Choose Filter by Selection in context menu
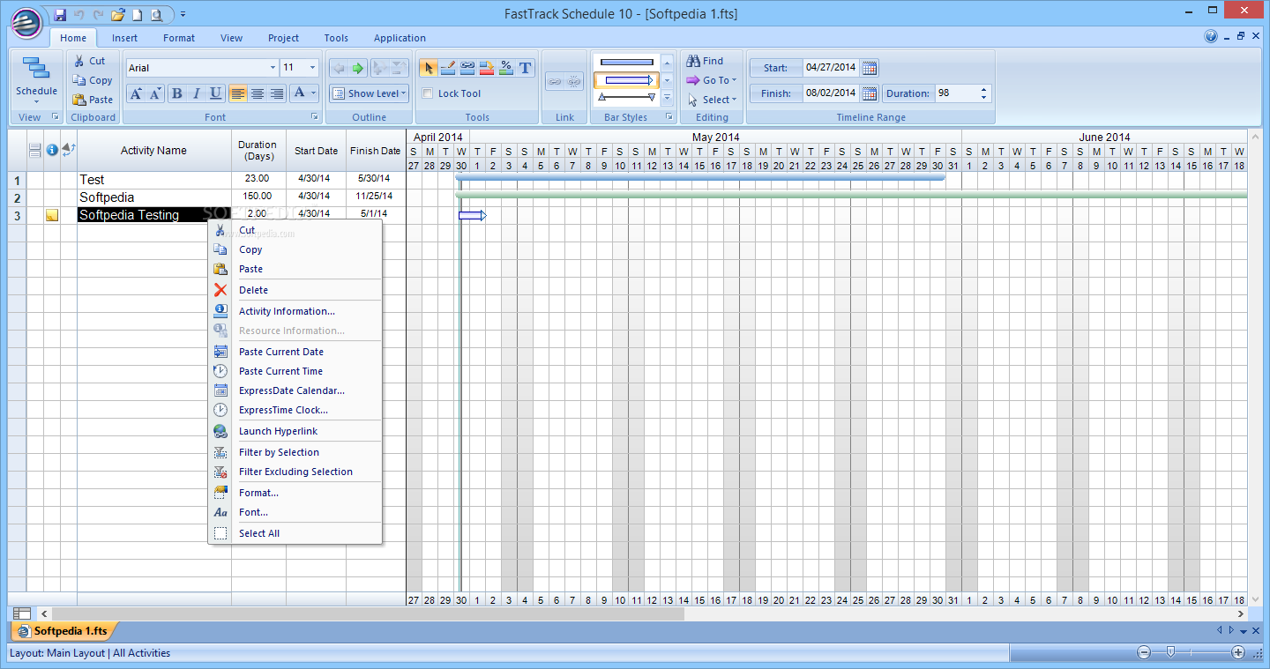 295,452
